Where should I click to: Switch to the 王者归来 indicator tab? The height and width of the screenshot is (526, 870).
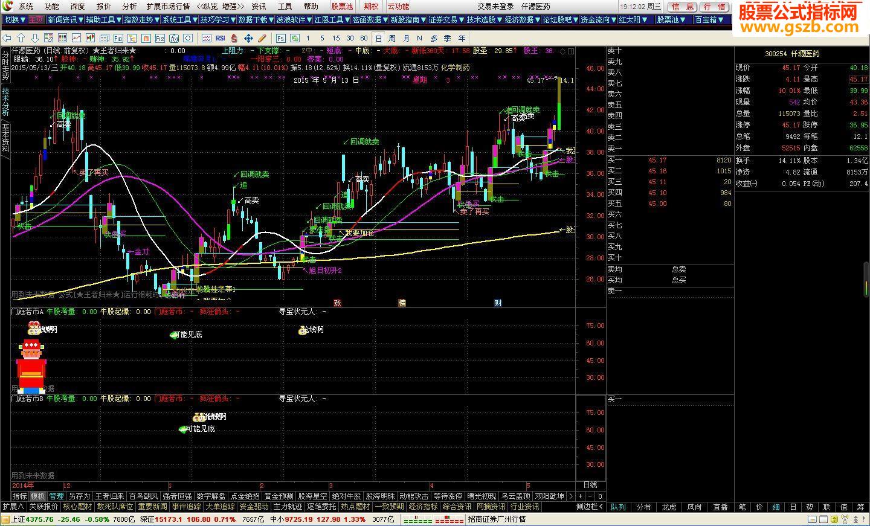click(x=110, y=496)
